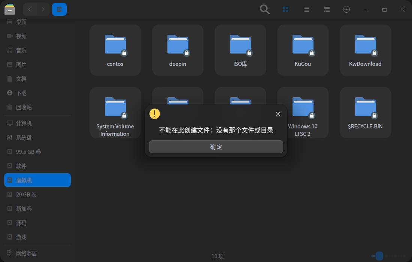
Task: Dismiss the warning dialog with its X
Action: [x=278, y=114]
